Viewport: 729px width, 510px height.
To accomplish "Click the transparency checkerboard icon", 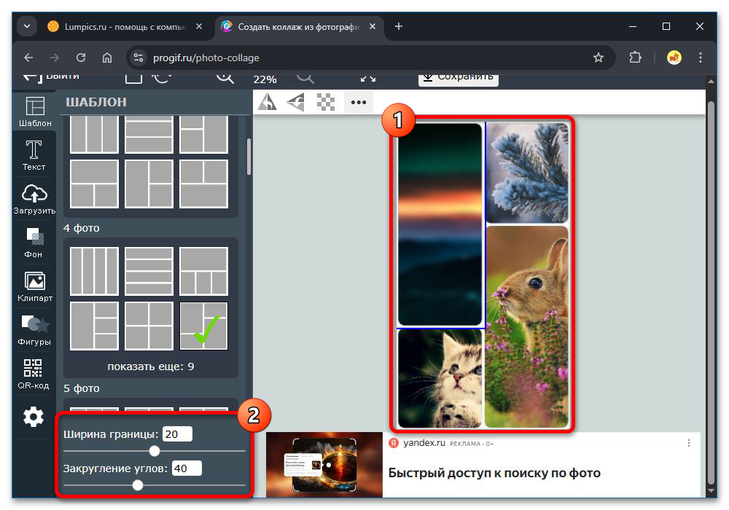I will pos(326,103).
